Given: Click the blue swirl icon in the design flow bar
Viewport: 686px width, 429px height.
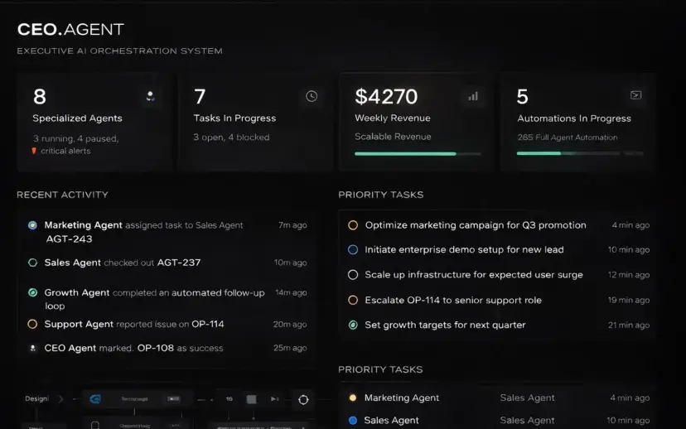Looking at the screenshot, I should pos(95,399).
